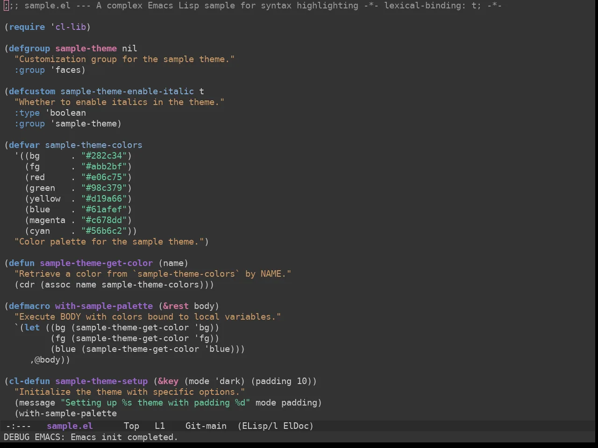Click sample-theme-colors after defvar

94,145
